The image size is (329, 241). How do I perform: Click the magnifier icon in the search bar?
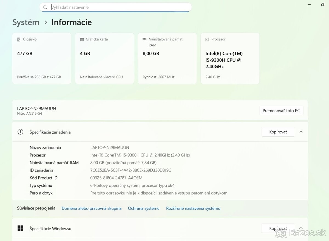tap(45, 7)
